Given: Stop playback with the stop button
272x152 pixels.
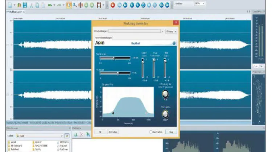Looking at the screenshot, I should pos(149,5).
